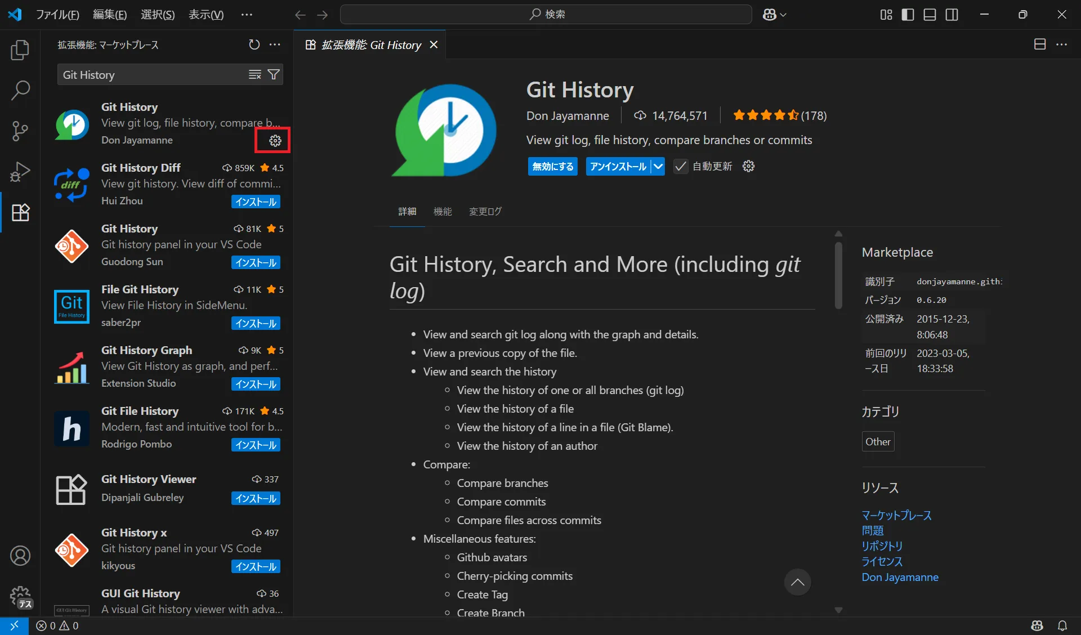The image size is (1081, 635).
Task: Open the Issues resource link
Action: point(872,530)
